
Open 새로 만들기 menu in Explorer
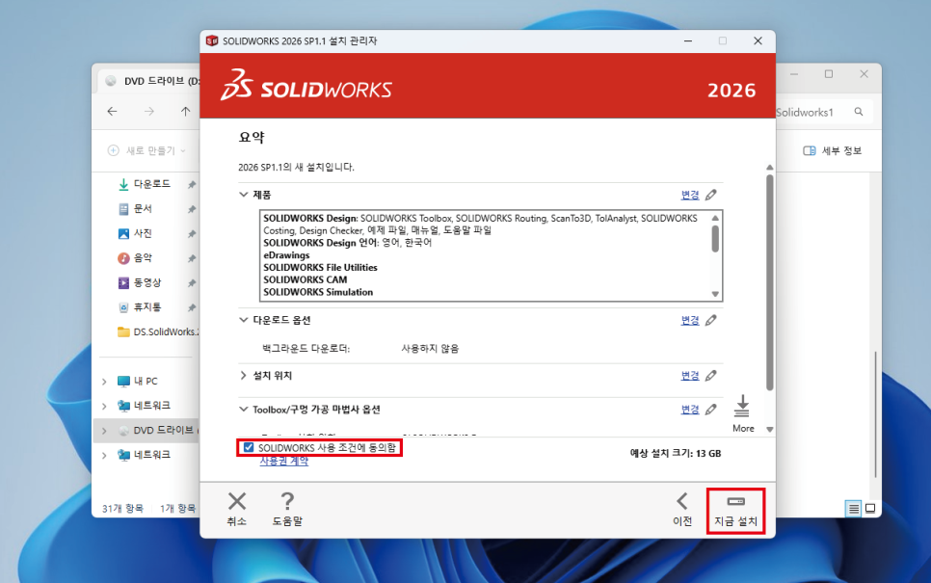click(146, 150)
